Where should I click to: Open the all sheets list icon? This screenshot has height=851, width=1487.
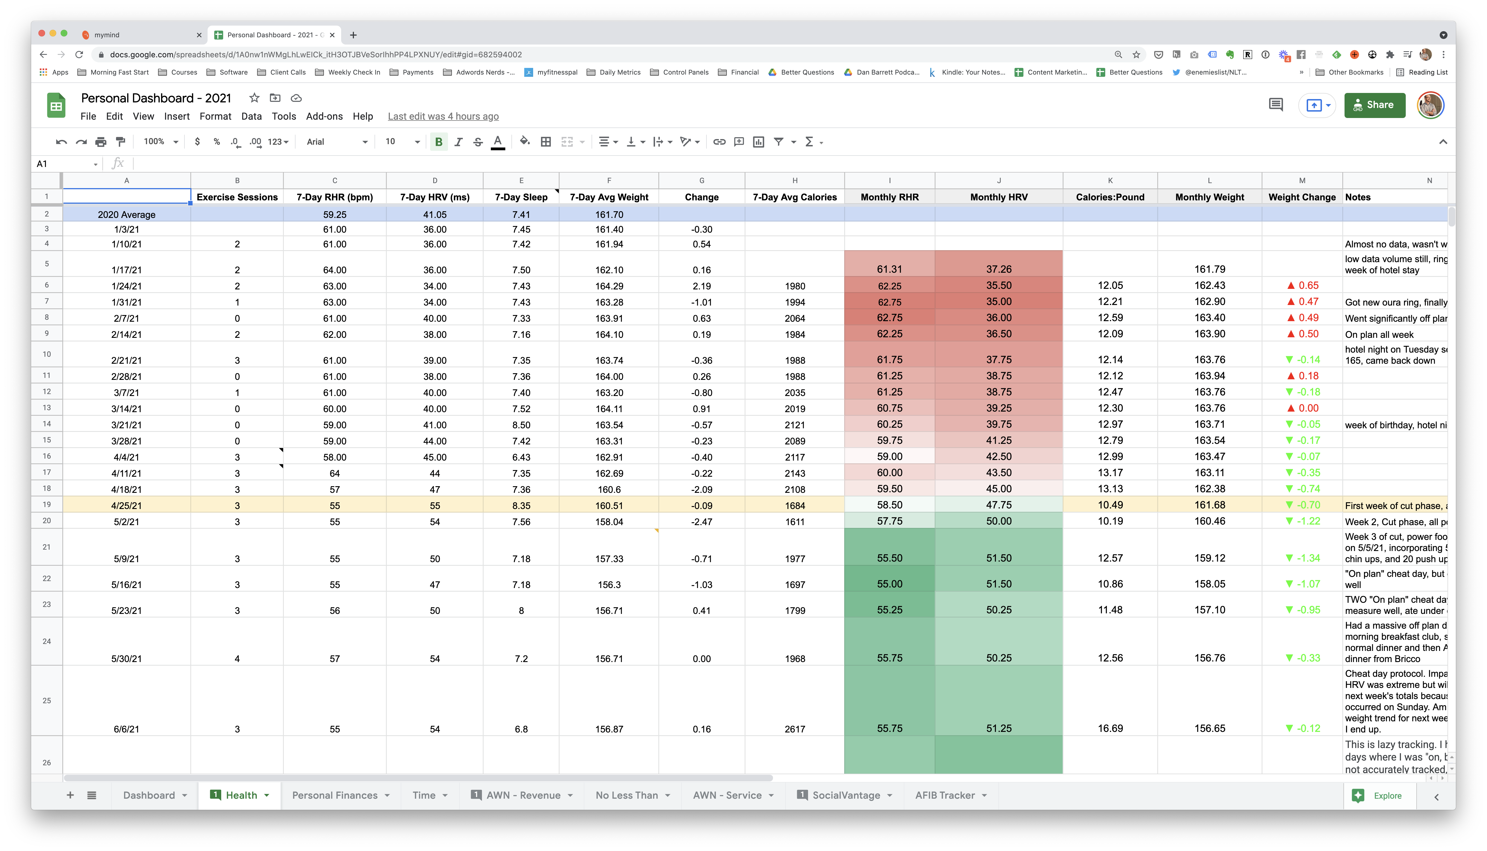(x=92, y=795)
